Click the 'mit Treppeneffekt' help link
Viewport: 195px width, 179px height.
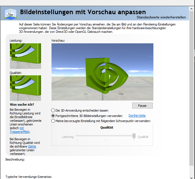pyautogui.click(x=20, y=130)
